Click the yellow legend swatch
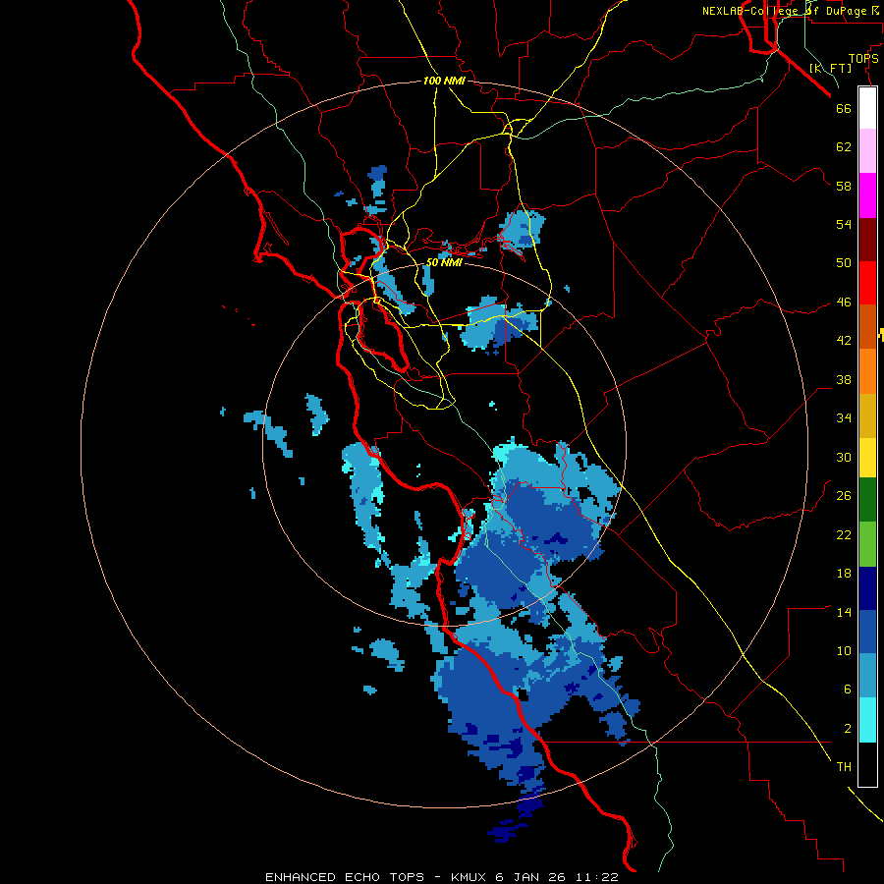 (x=867, y=458)
